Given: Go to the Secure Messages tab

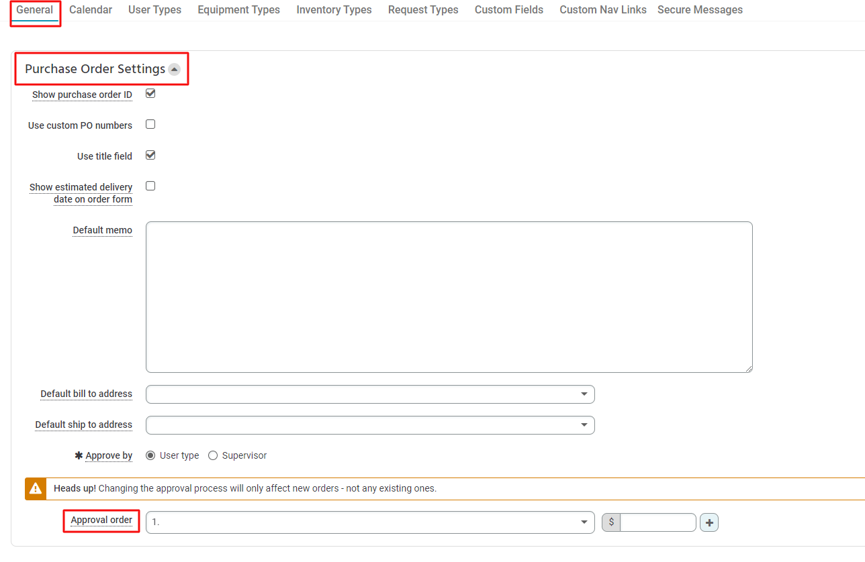Looking at the screenshot, I should click(x=700, y=9).
